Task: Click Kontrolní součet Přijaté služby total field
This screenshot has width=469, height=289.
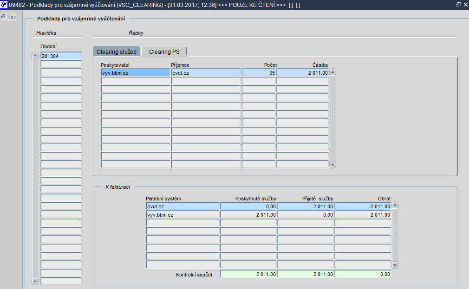Action: (306, 274)
